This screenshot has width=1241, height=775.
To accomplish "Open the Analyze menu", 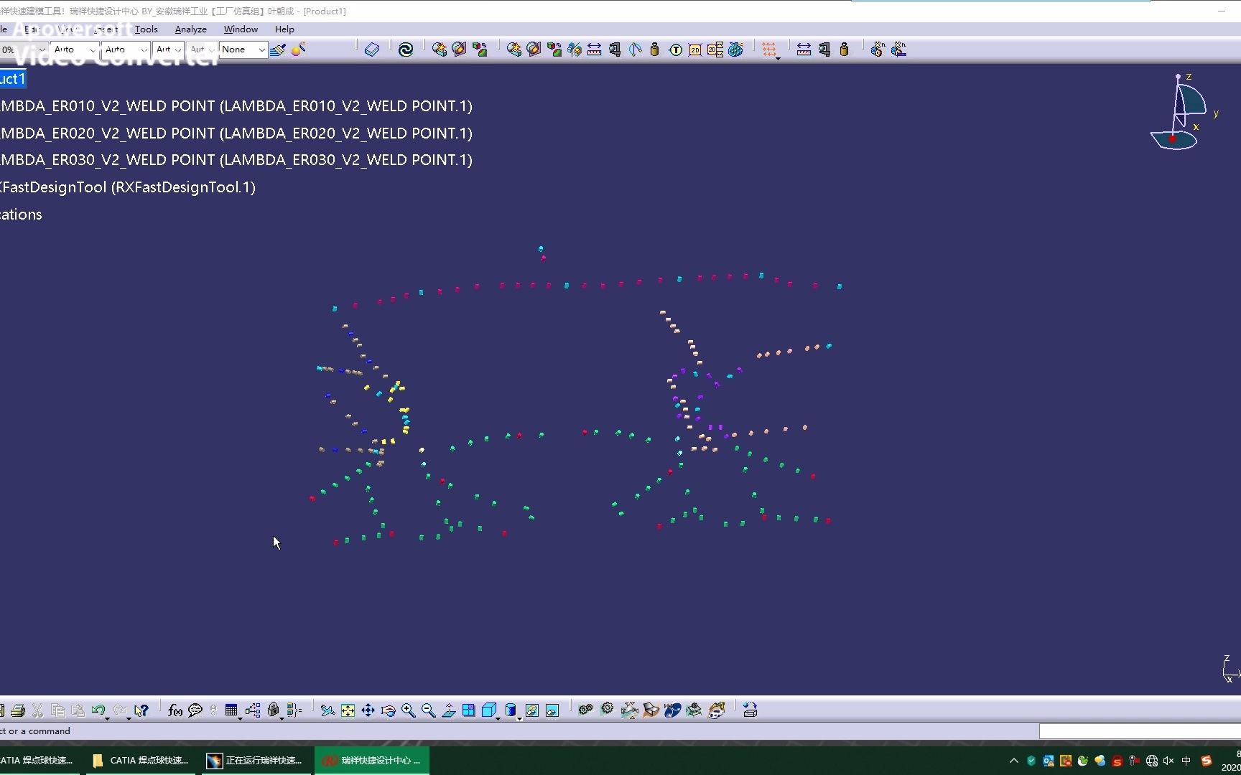I will (190, 29).
